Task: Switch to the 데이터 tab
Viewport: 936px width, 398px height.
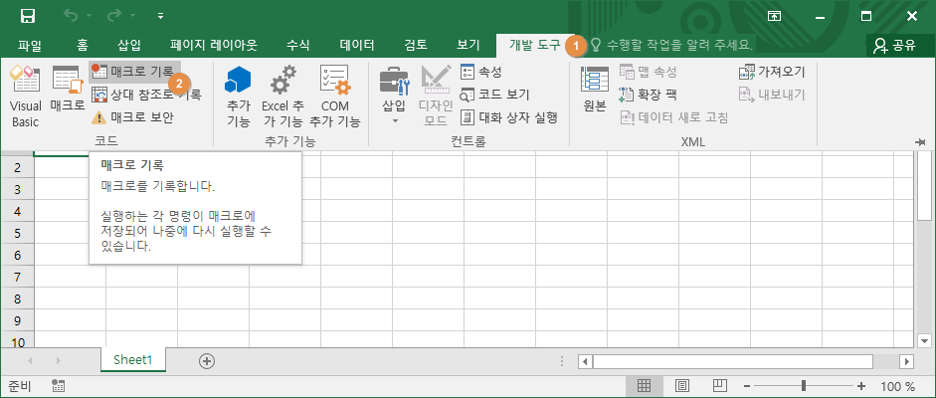Action: [x=357, y=45]
